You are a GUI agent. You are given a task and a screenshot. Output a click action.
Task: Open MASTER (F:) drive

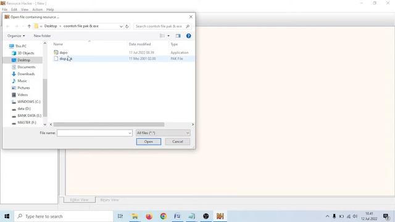[27, 122]
